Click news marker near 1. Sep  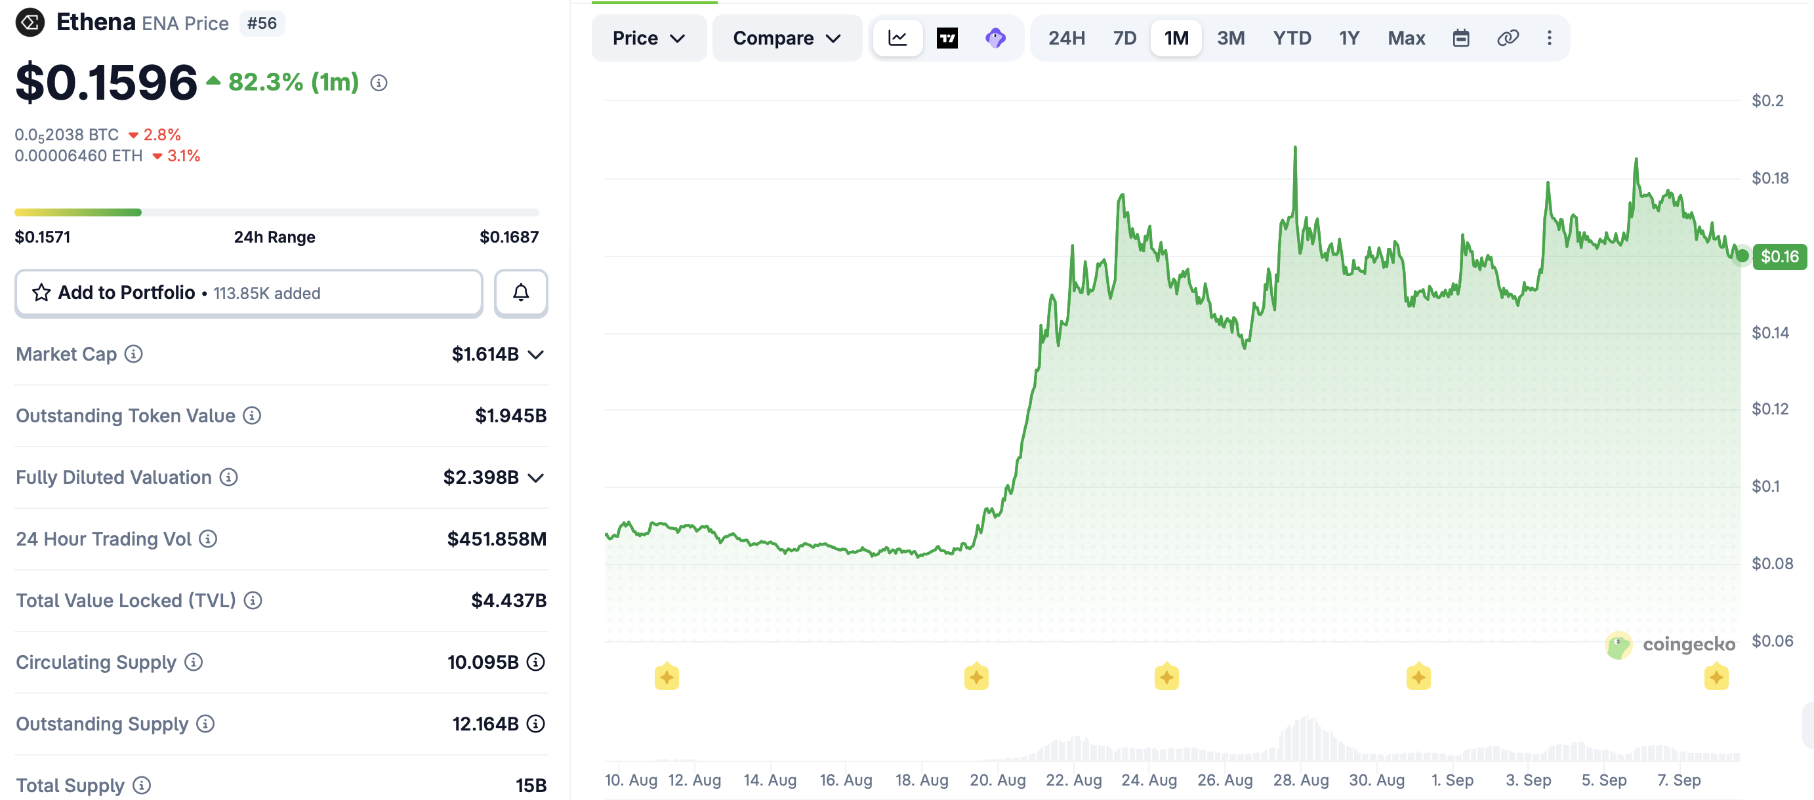[1419, 677]
